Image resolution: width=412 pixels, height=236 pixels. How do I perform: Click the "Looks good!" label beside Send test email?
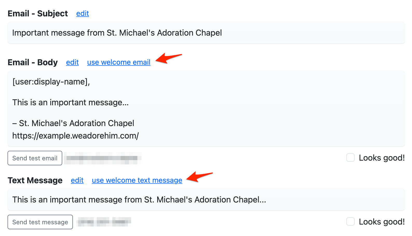(x=382, y=158)
